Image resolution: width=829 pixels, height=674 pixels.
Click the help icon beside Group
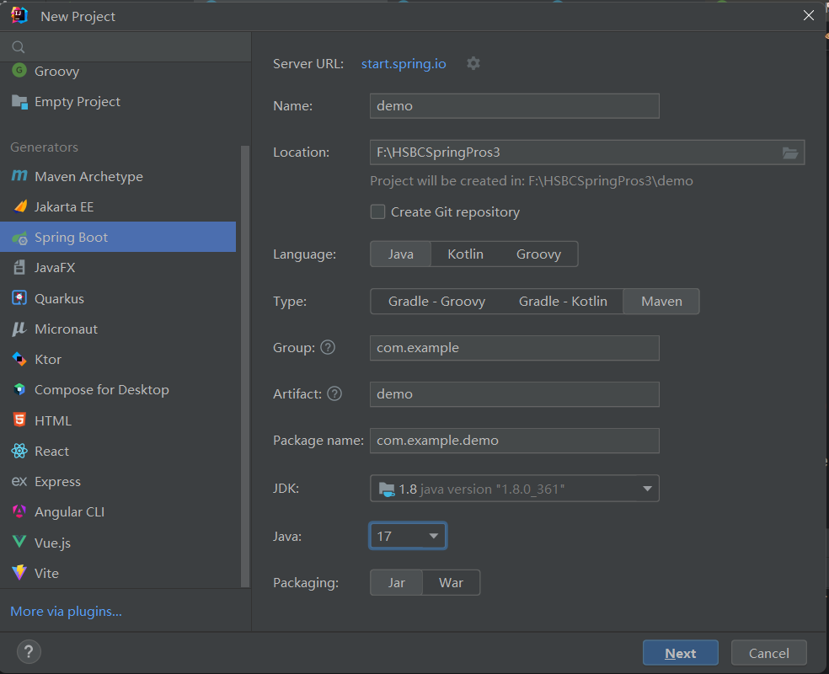[328, 347]
